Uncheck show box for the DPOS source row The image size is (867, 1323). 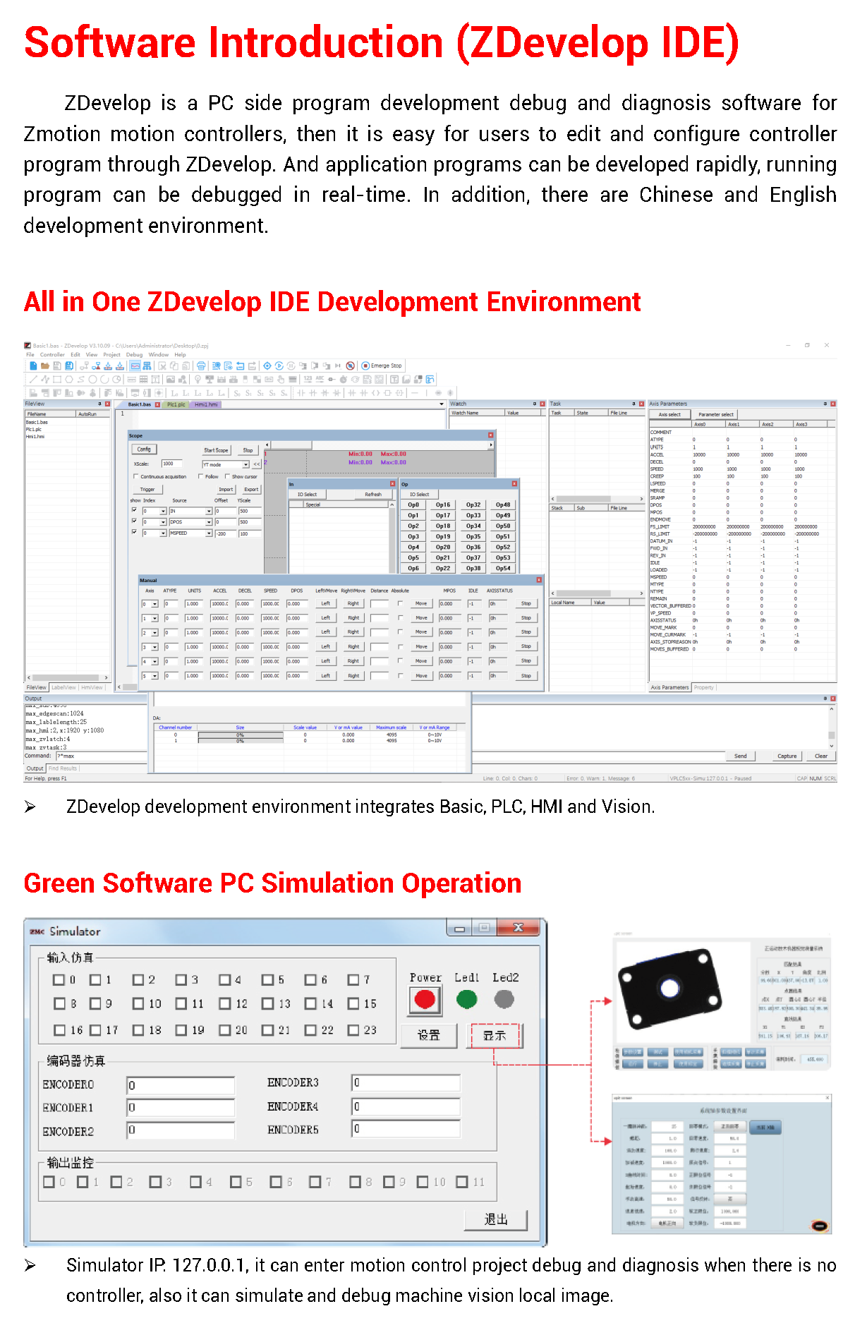point(134,522)
